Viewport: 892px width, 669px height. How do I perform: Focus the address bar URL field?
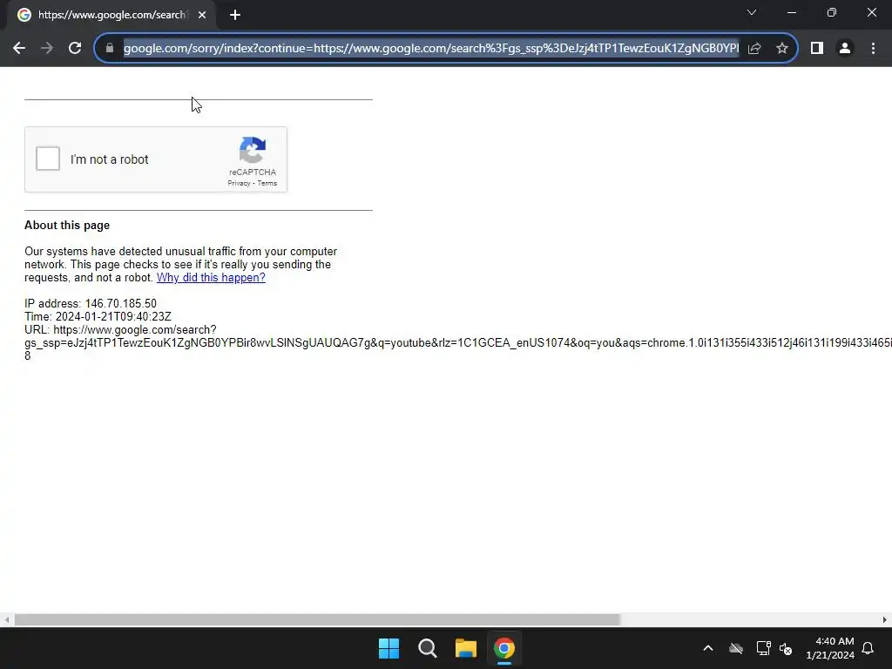[x=430, y=49]
